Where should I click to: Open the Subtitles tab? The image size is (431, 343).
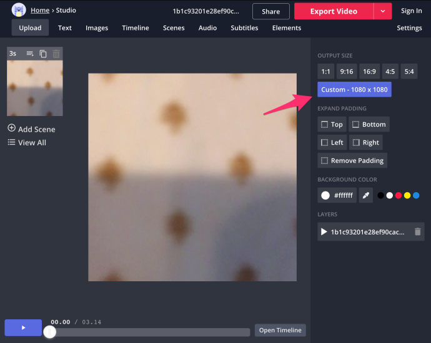tap(244, 27)
